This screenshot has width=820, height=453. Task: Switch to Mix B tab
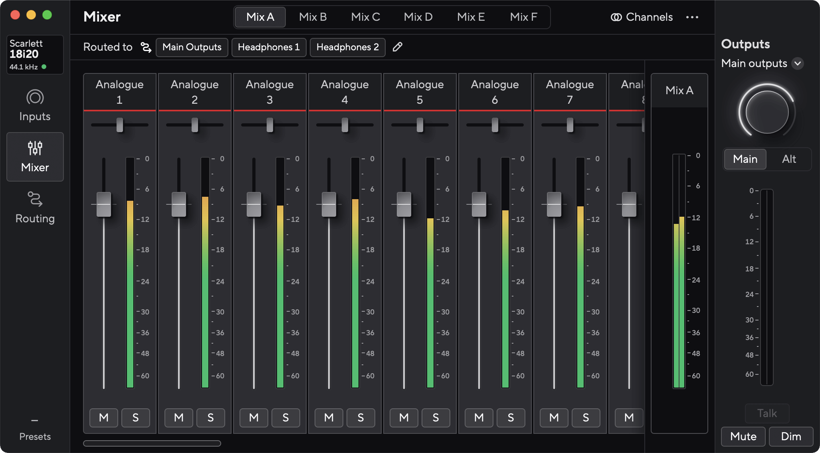click(313, 17)
